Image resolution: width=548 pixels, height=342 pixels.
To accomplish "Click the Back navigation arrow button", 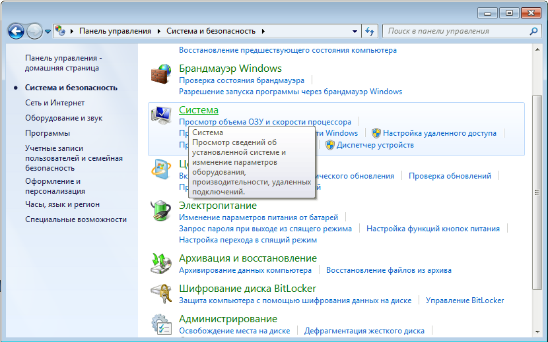I will pos(16,32).
